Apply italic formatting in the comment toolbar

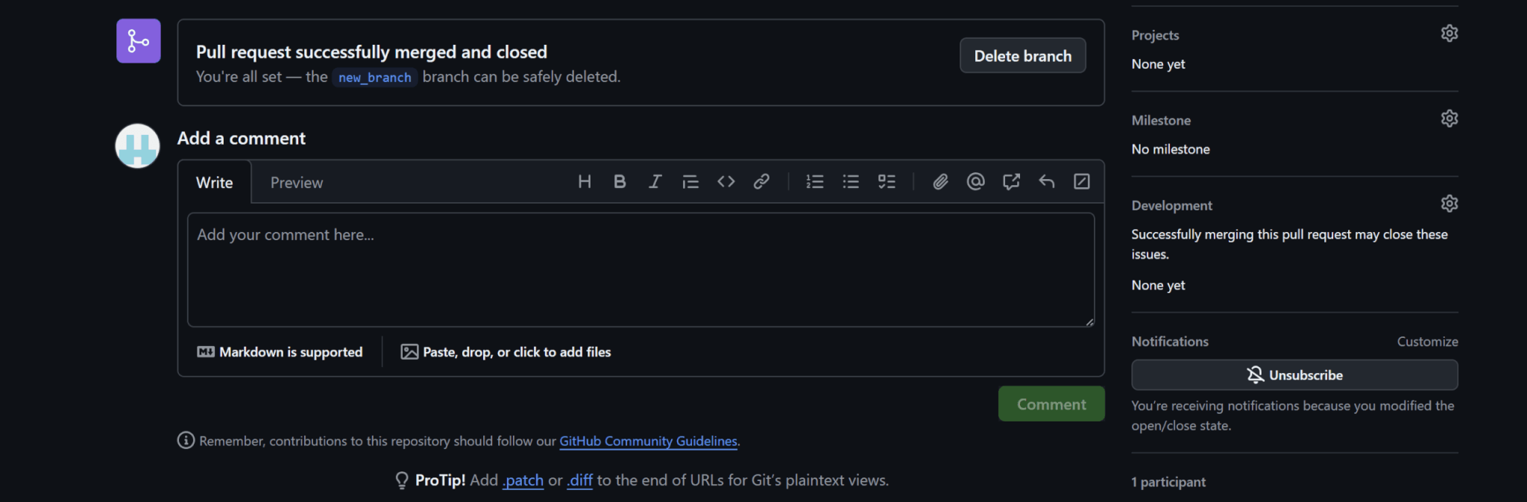click(655, 181)
